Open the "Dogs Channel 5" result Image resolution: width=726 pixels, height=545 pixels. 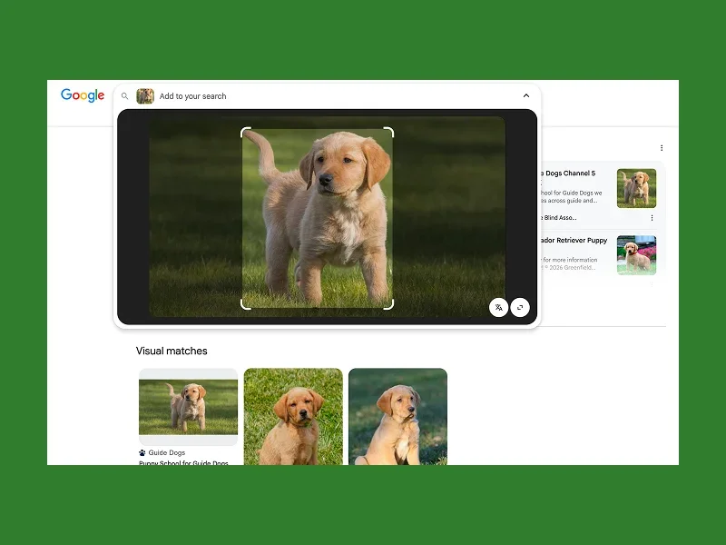click(x=568, y=173)
